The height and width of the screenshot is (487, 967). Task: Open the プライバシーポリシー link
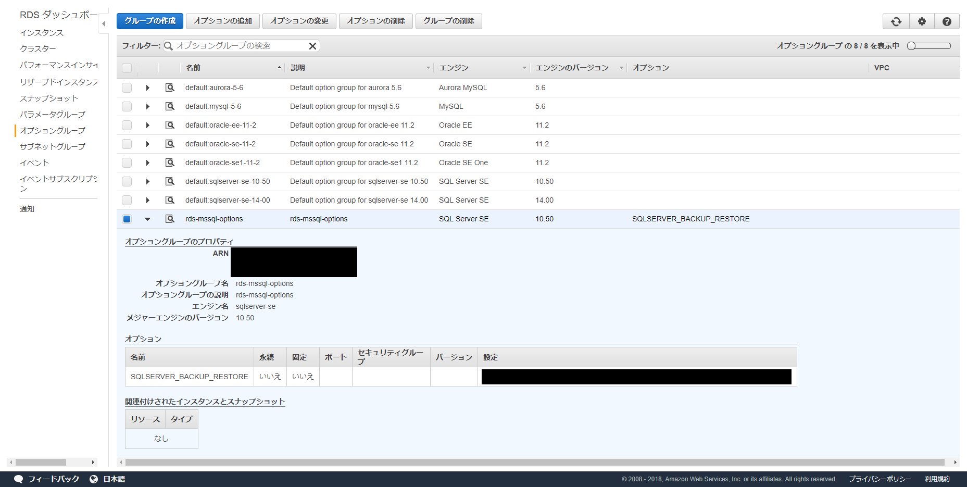click(x=880, y=479)
